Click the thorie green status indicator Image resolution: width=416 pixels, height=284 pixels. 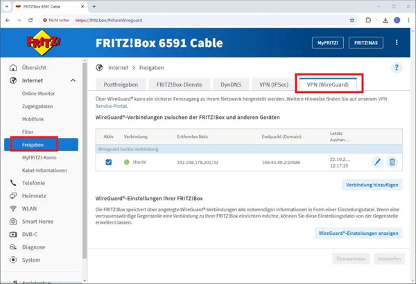point(127,162)
